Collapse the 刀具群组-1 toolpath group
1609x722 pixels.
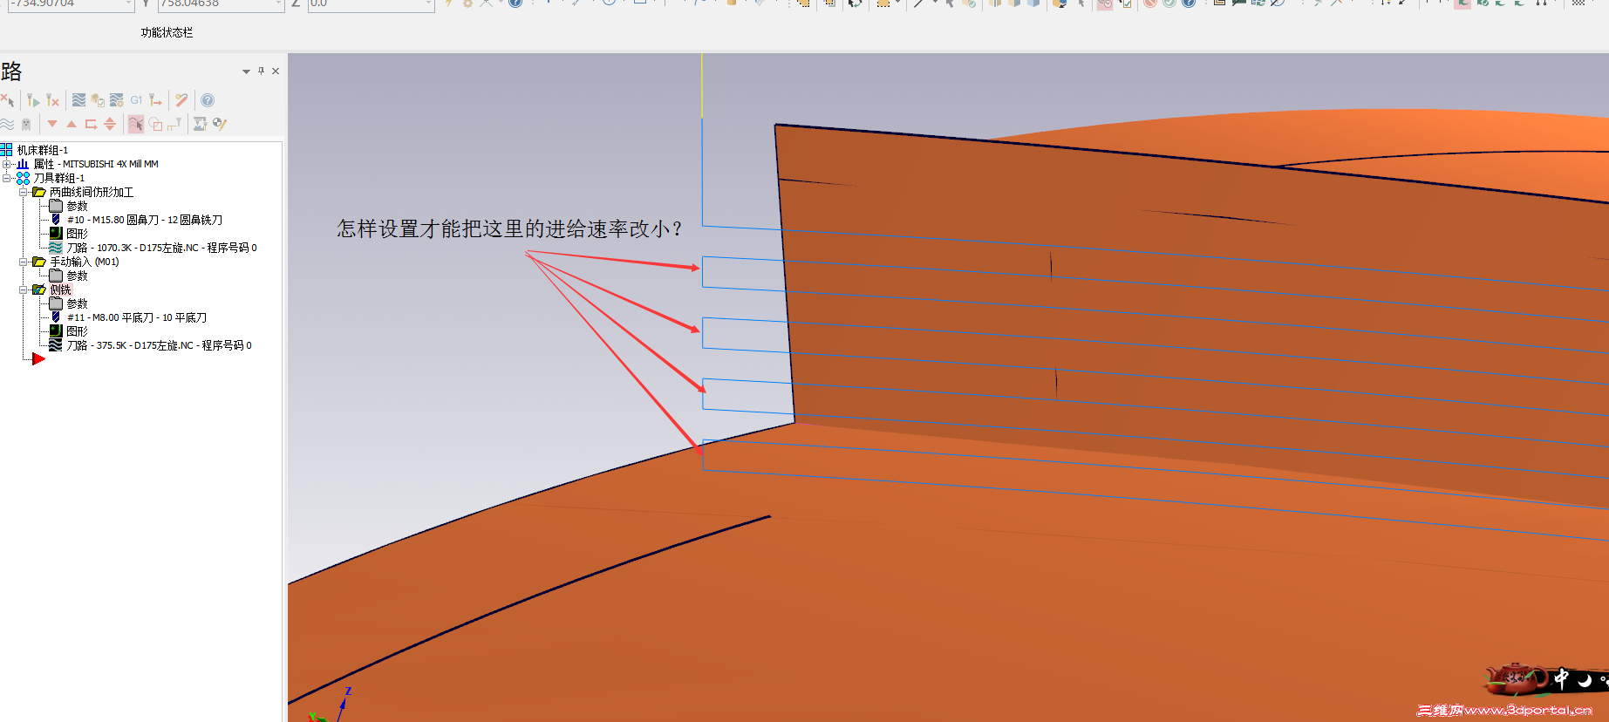6,178
